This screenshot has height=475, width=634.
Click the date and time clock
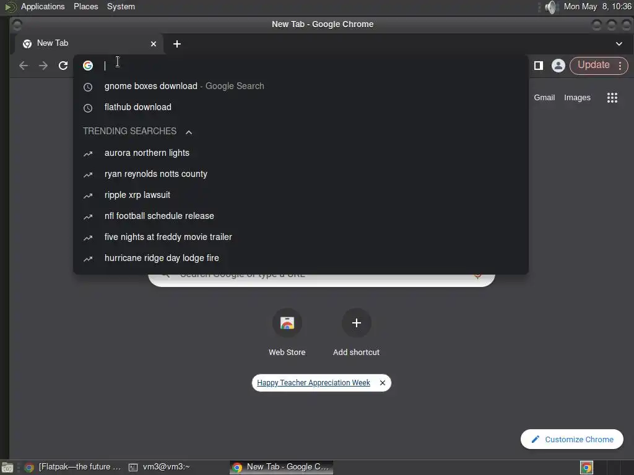coord(597,6)
